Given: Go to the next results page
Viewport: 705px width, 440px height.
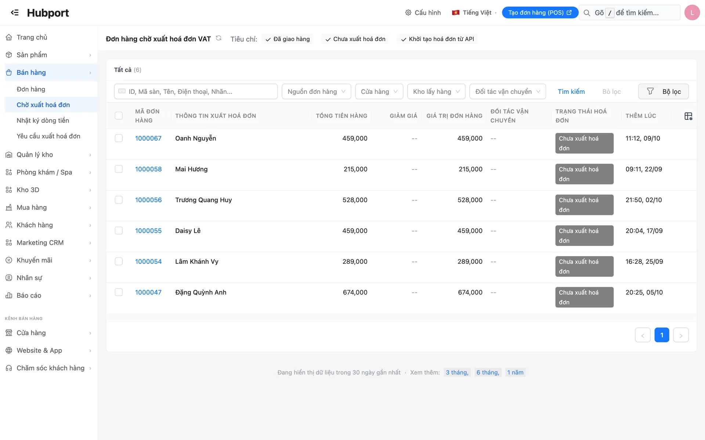Looking at the screenshot, I should pyautogui.click(x=681, y=335).
